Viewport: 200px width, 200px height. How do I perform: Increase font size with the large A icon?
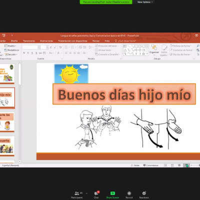coord(51,47)
